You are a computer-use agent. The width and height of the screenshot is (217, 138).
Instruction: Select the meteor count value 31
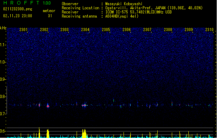[x=50, y=16]
